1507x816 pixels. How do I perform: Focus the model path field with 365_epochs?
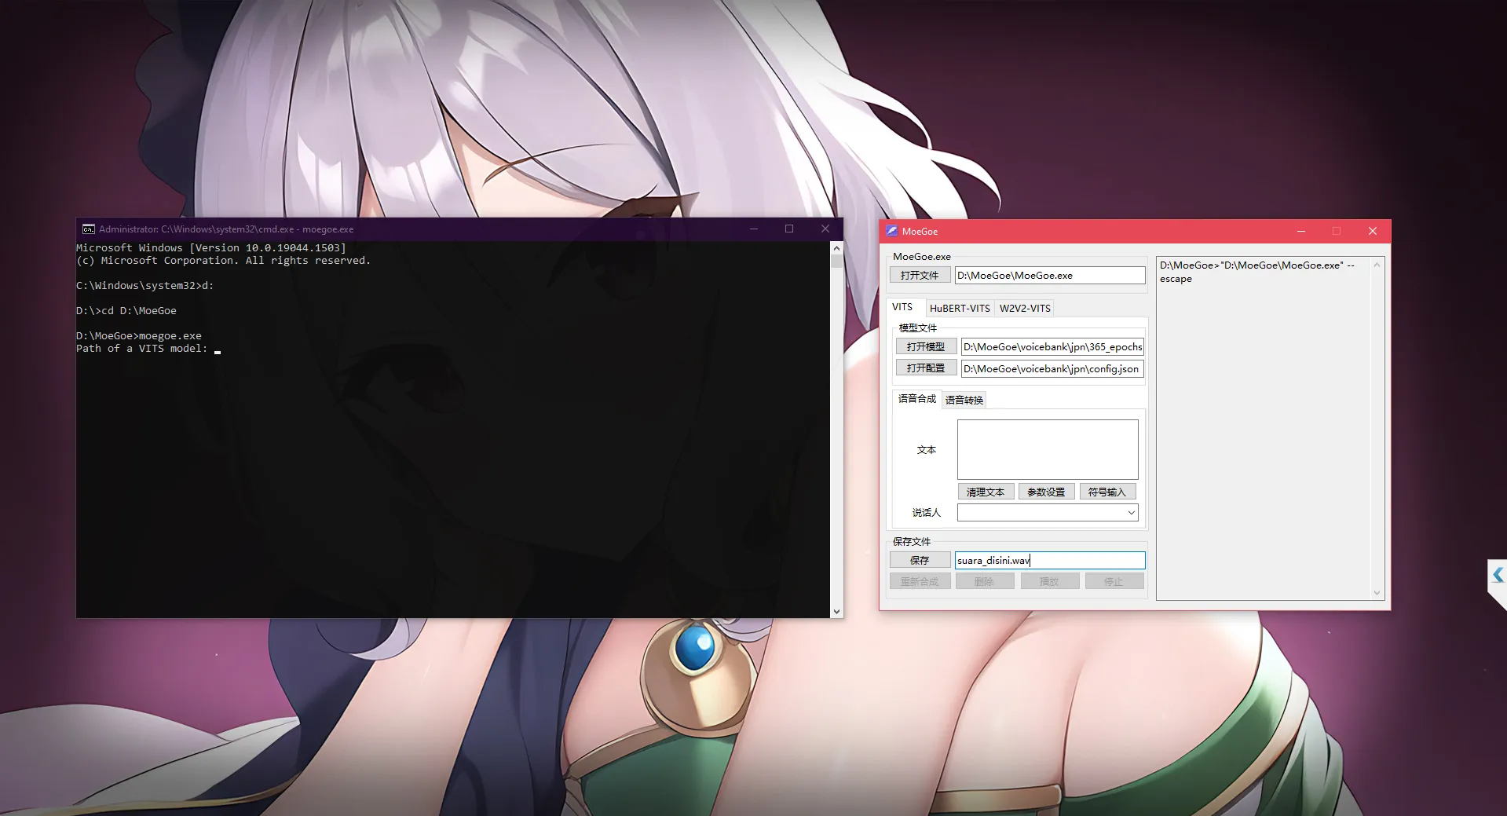tap(1052, 346)
